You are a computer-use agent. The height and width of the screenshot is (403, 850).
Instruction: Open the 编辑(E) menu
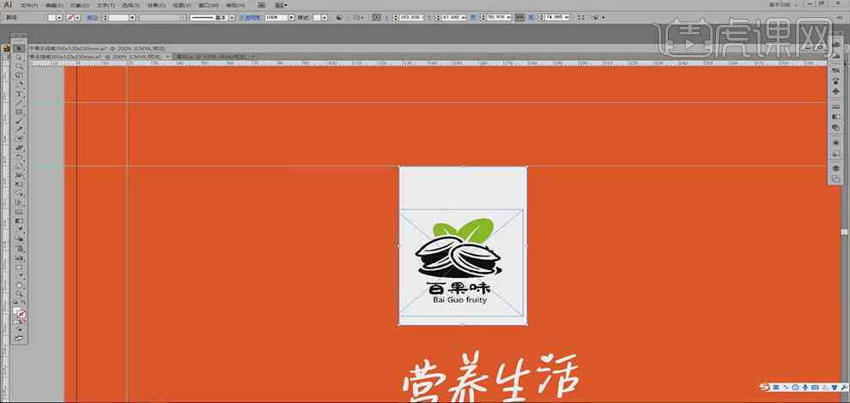54,5
